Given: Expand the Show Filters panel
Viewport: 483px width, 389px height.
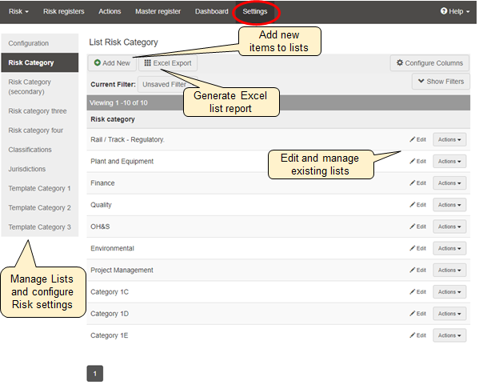Looking at the screenshot, I should click(x=441, y=82).
